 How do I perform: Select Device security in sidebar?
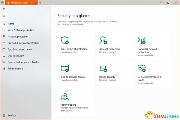click(16, 56)
